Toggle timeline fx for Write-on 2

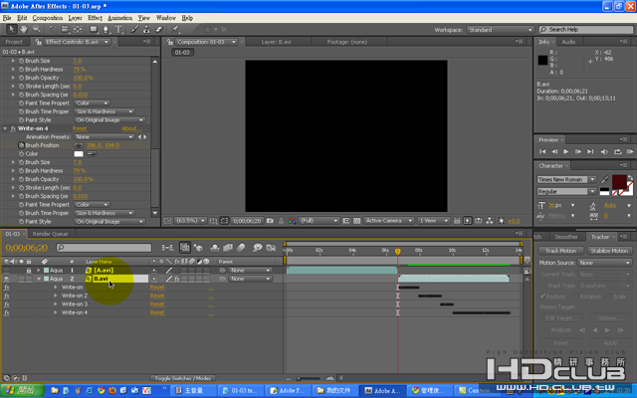point(7,296)
